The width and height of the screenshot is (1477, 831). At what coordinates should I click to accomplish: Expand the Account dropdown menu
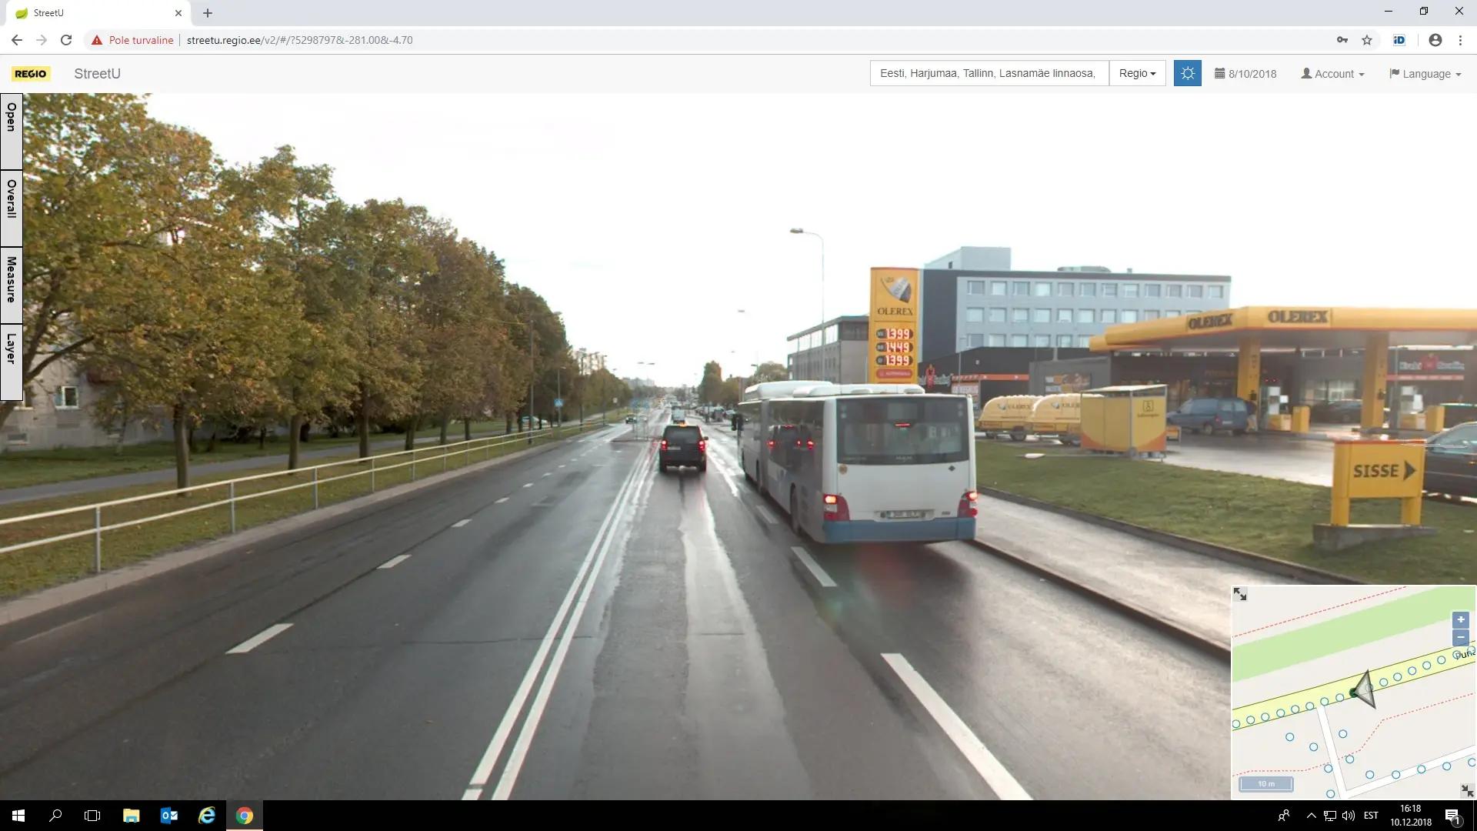[1333, 74]
